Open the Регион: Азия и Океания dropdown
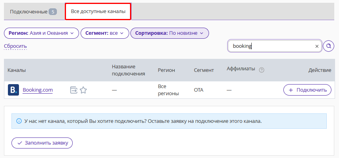339x158 pixels. (x=41, y=33)
